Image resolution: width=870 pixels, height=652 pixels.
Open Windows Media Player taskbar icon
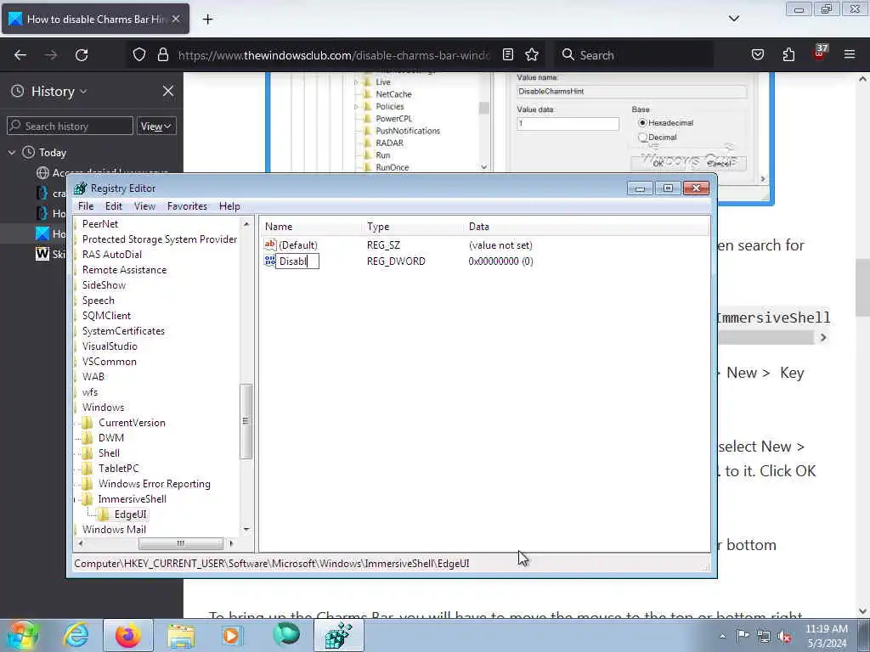232,635
